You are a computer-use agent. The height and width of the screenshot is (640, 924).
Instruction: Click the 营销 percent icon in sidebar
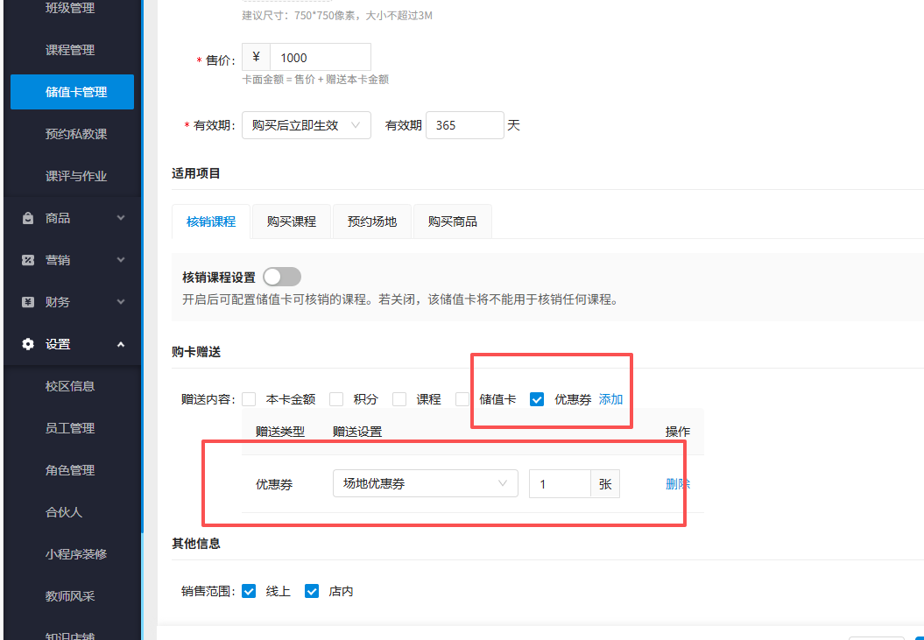coord(26,259)
